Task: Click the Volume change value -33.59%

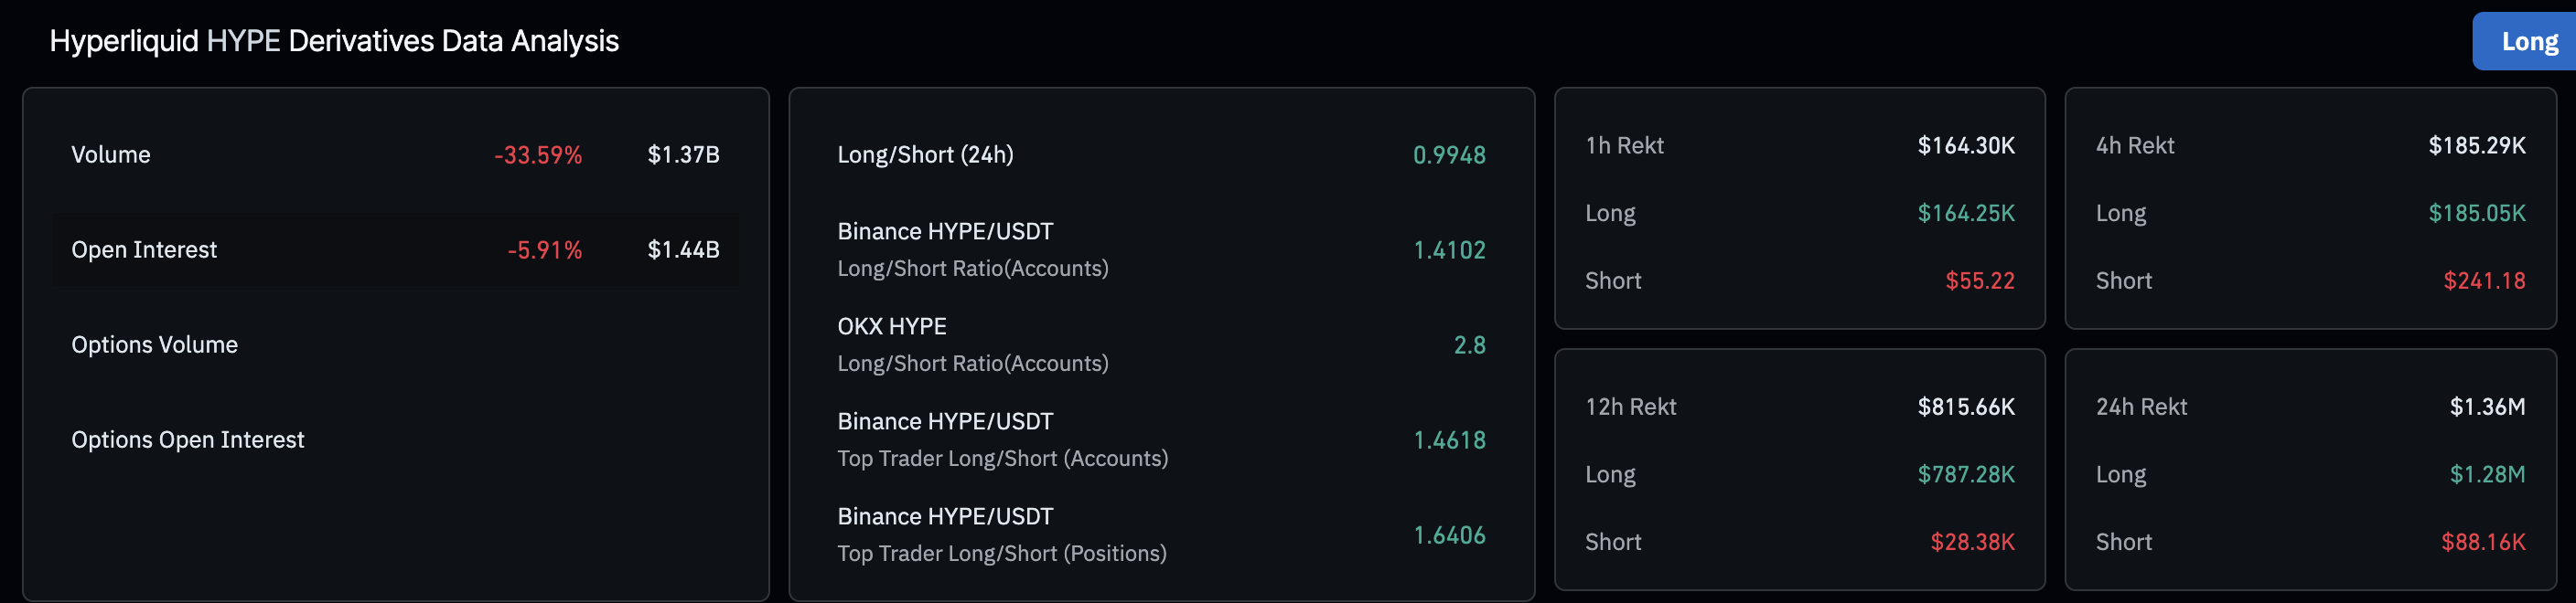Action: click(538, 154)
